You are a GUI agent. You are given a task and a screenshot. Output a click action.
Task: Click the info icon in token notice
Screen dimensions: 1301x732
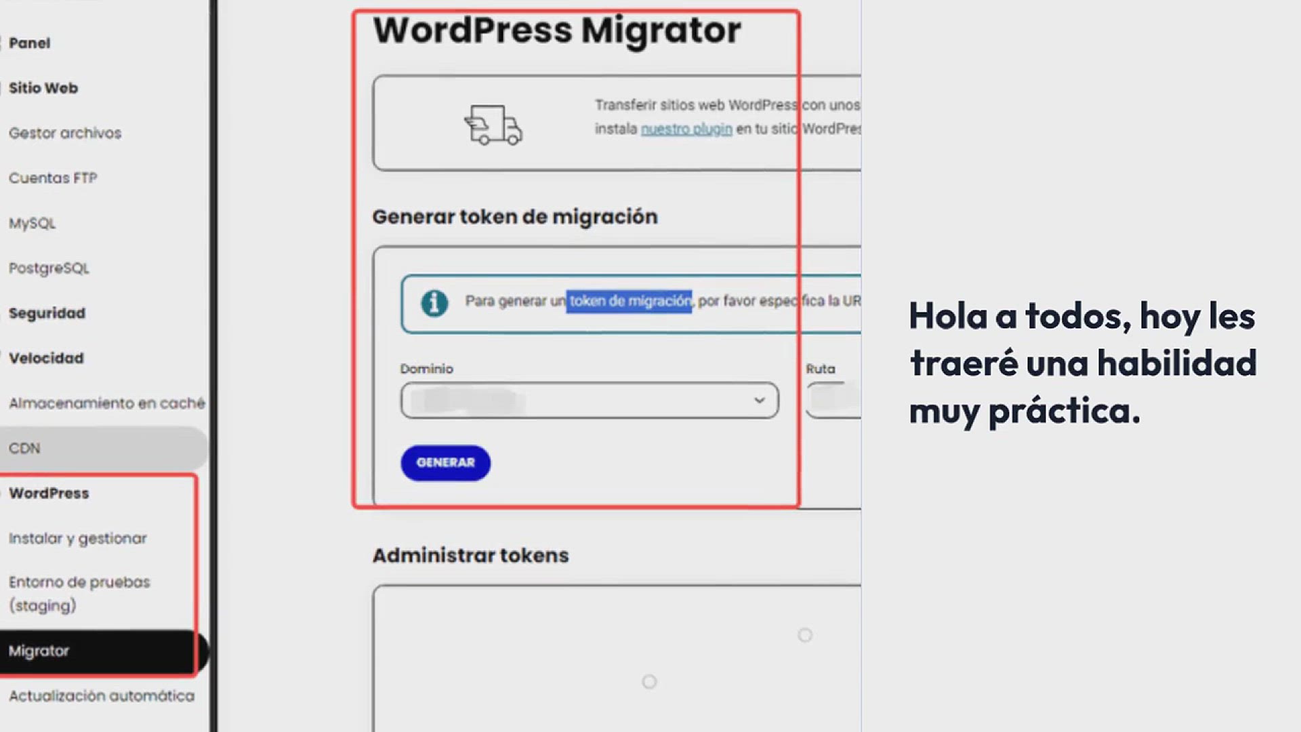coord(434,302)
